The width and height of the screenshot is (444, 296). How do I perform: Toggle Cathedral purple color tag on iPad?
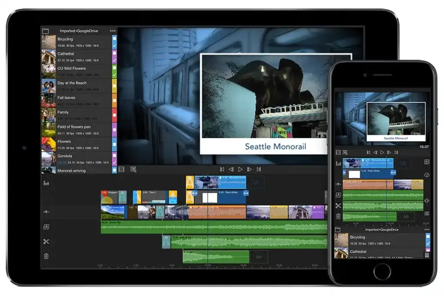coord(114,57)
